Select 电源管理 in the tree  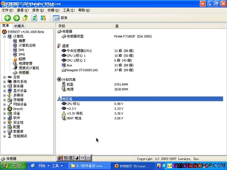(x=25, y=63)
